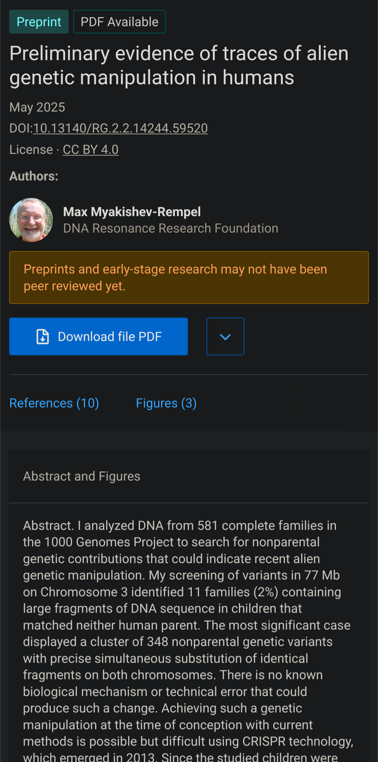378x762 pixels.
Task: Click the DOI prefix label
Action: tap(20, 128)
